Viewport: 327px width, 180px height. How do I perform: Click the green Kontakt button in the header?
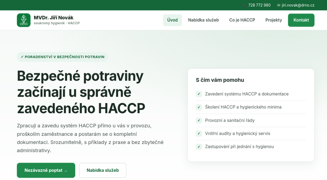coord(301,20)
